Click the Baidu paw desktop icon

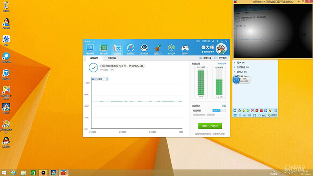[x=6, y=40]
